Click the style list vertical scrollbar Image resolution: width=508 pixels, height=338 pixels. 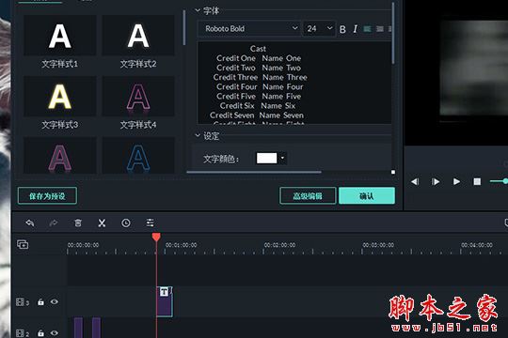point(184,28)
